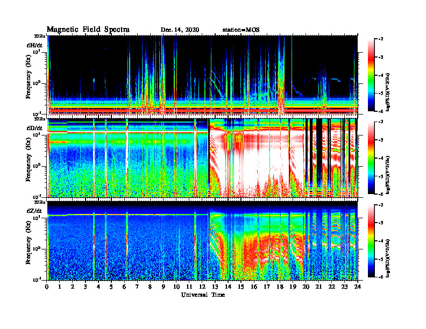Click hour "6" on the time axis
This screenshot has height=329, width=426.
(124, 287)
